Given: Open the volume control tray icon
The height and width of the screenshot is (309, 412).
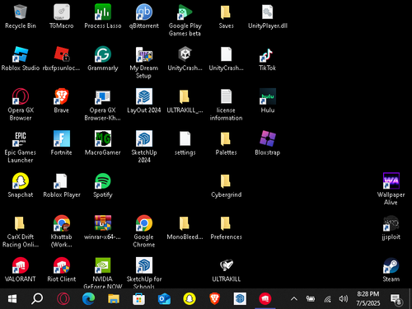Looking at the screenshot, I should click(344, 299).
